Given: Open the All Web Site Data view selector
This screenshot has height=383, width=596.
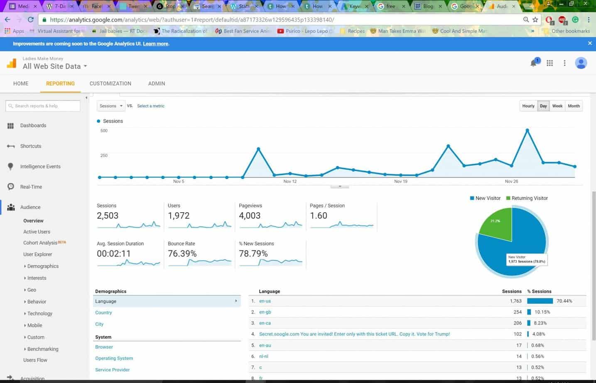Looking at the screenshot, I should click(x=55, y=66).
